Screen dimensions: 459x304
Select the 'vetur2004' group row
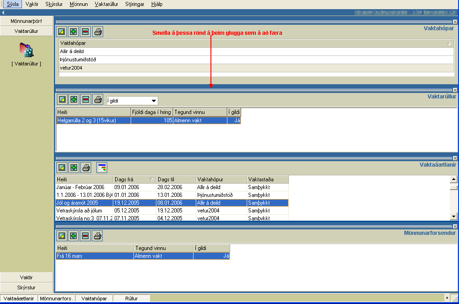click(x=256, y=68)
